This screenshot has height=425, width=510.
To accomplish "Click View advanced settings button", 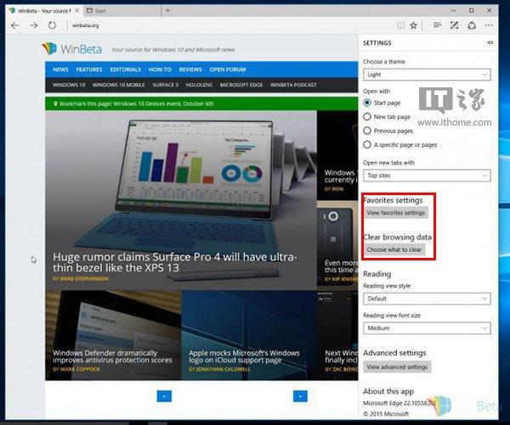I will (x=397, y=366).
